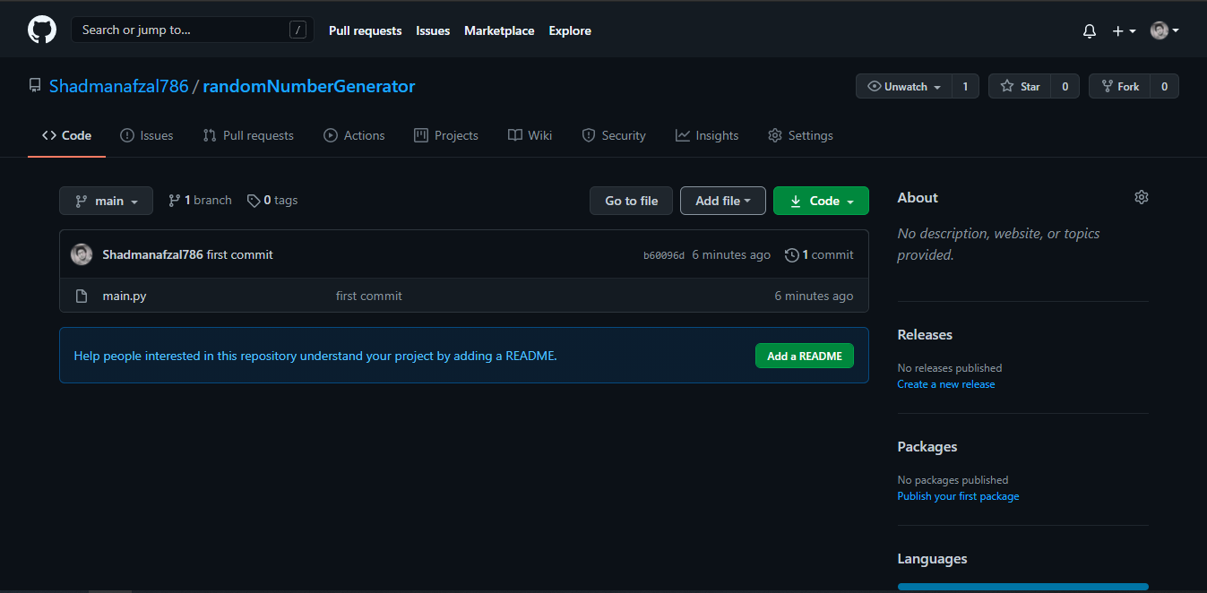Open the notifications bell
This screenshot has width=1207, height=593.
click(1090, 30)
